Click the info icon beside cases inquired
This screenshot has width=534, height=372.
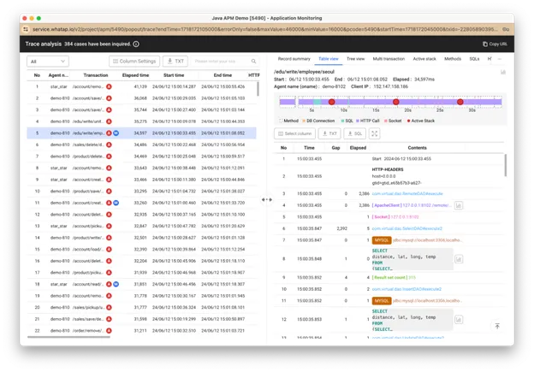[136, 44]
